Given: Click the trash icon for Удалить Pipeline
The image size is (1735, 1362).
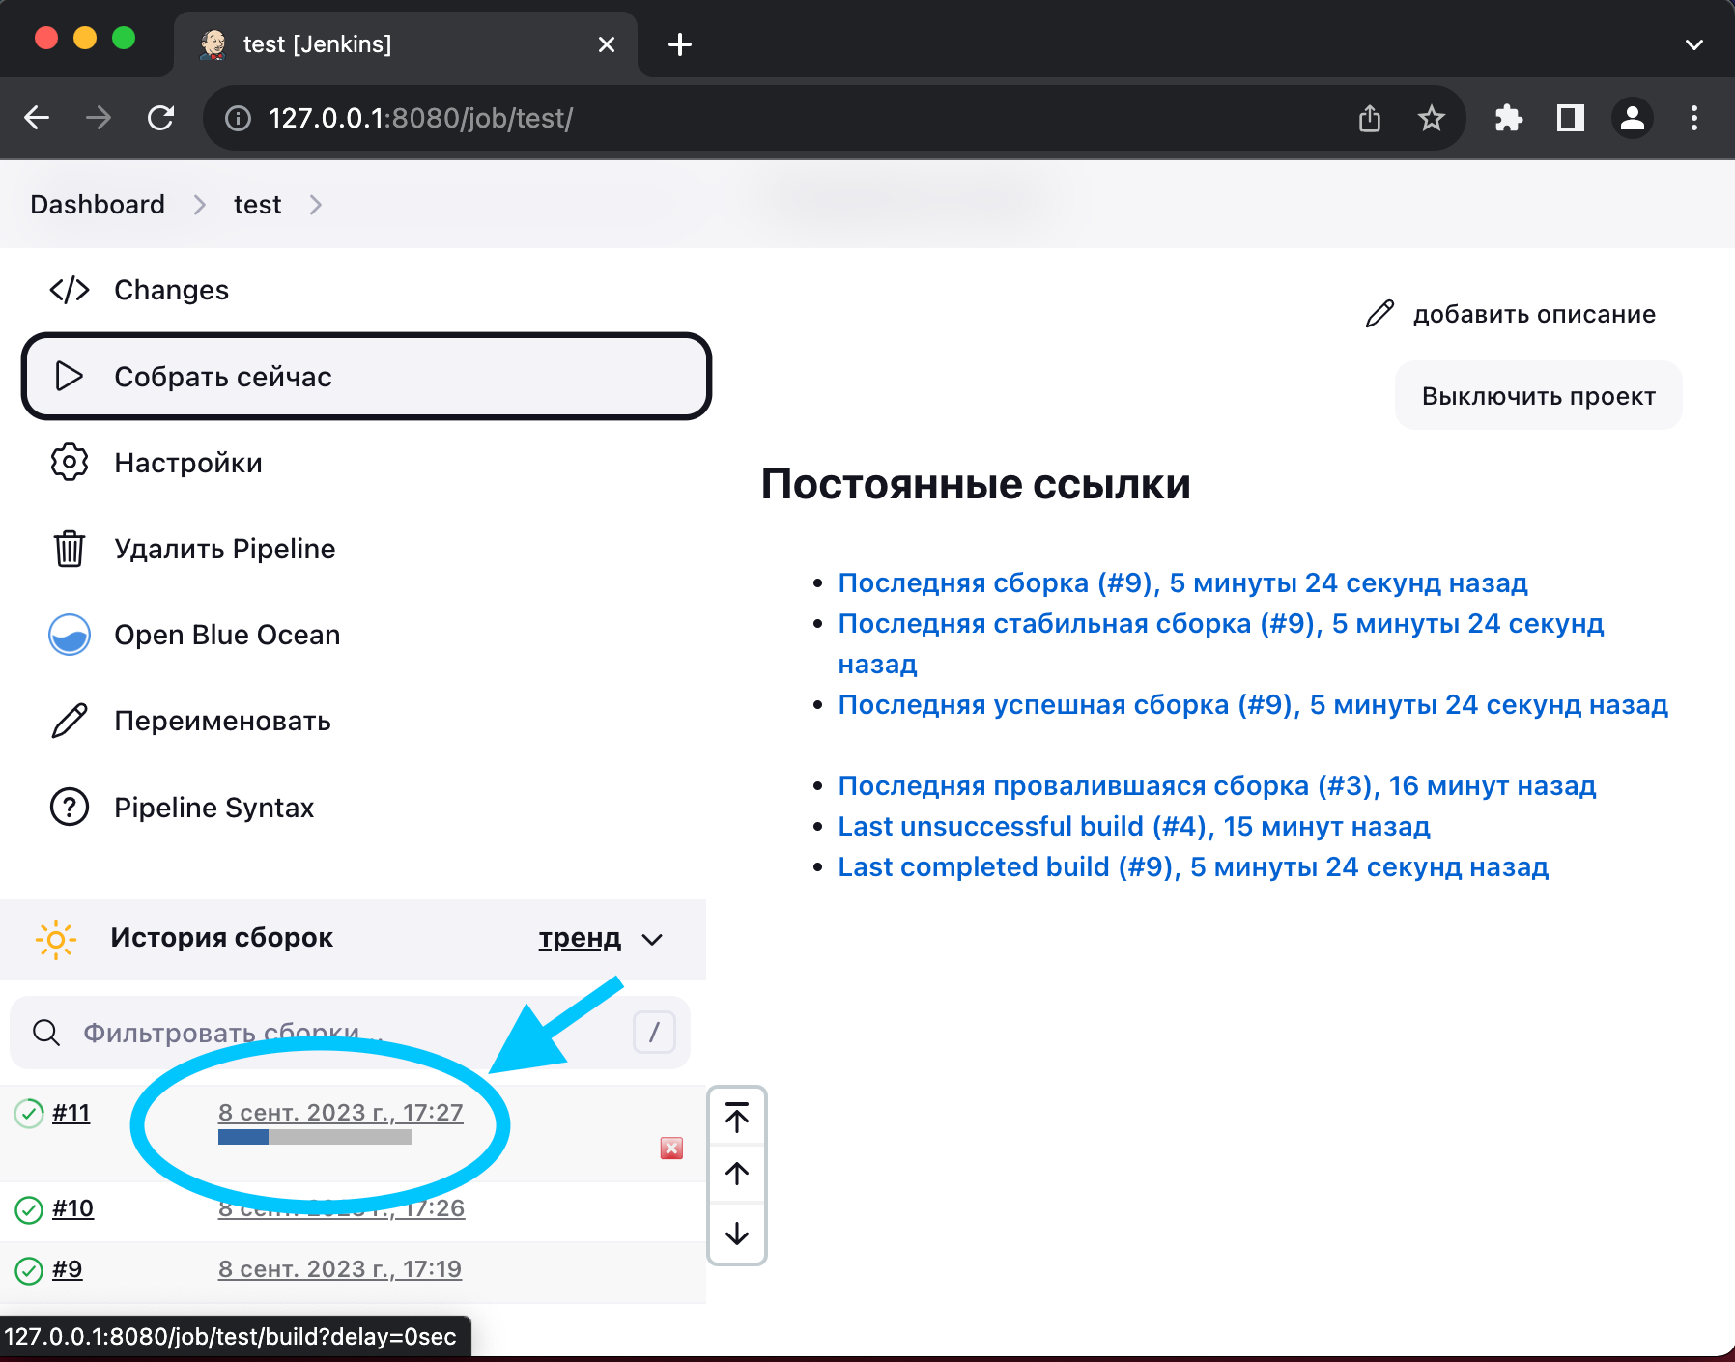Looking at the screenshot, I should click(x=70, y=549).
